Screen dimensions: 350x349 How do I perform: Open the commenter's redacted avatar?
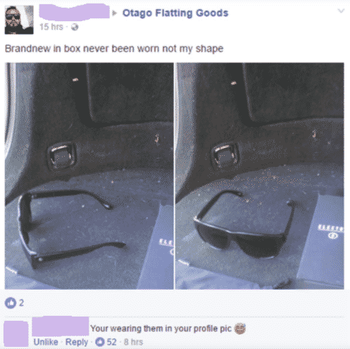16,334
